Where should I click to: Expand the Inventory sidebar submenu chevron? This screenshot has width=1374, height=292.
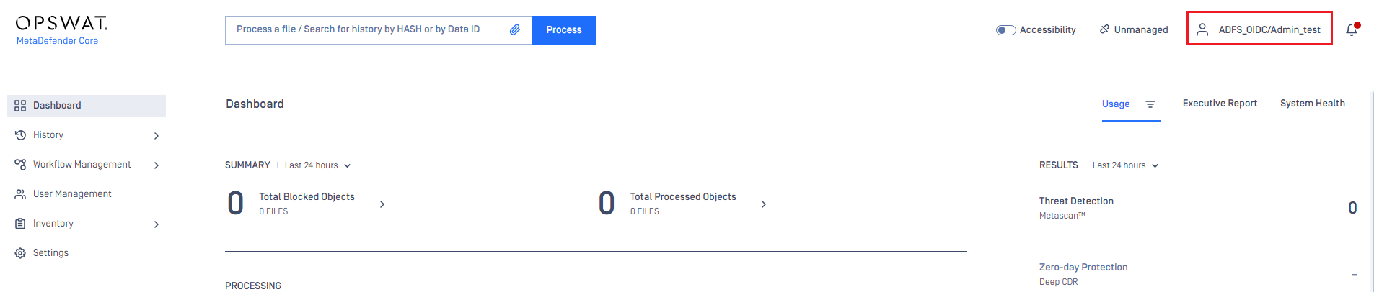tap(157, 224)
